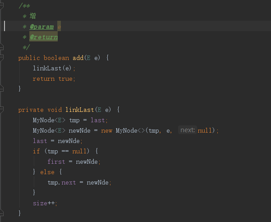Click null in the 'tmp == null' condition

(79, 151)
